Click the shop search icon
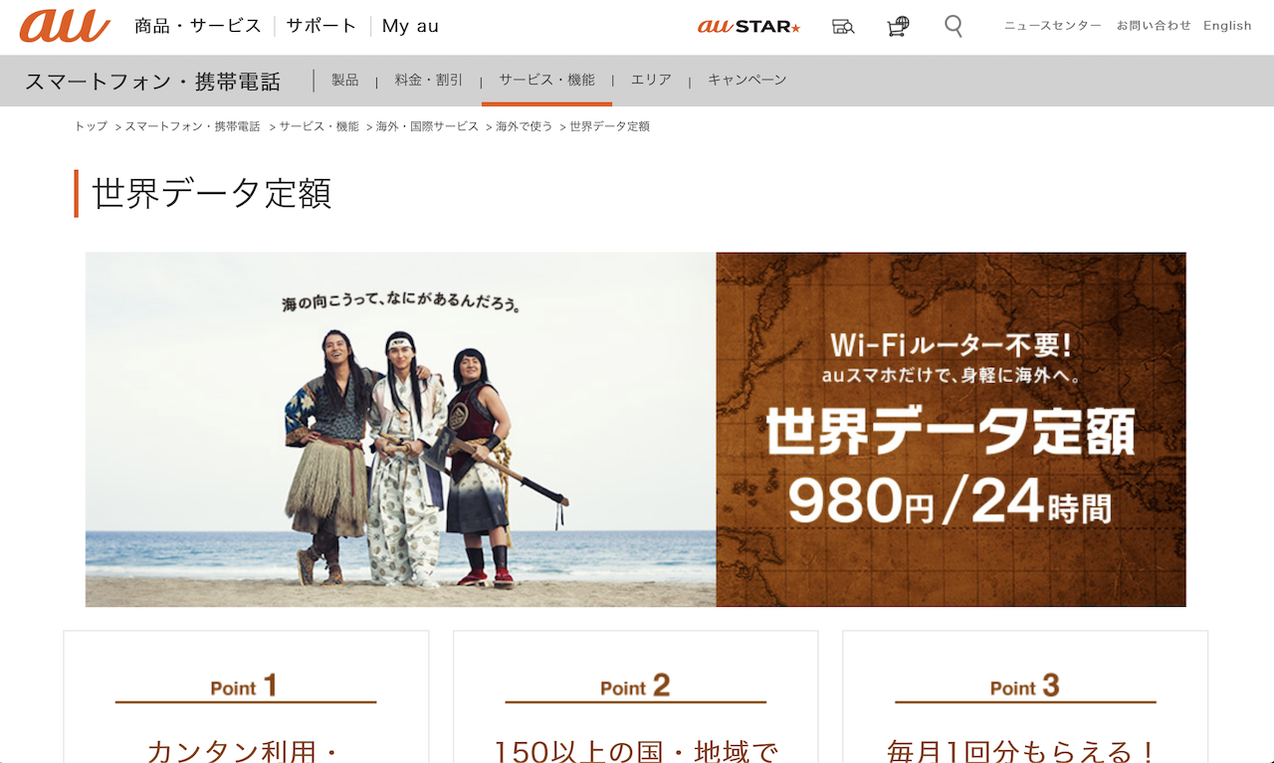Image resolution: width=1274 pixels, height=763 pixels. [x=843, y=27]
